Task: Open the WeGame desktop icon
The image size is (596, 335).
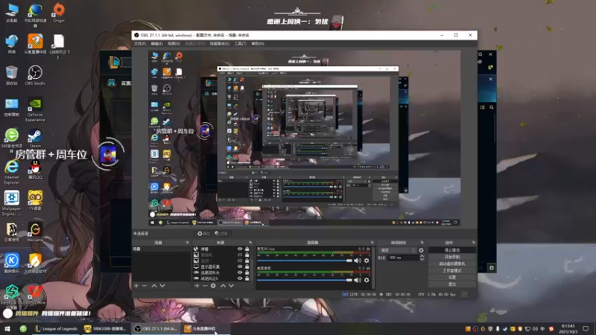Action: coord(35,232)
